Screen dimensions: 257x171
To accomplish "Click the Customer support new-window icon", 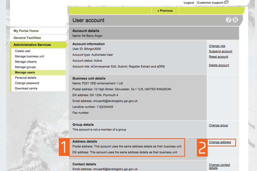I will [226, 2].
